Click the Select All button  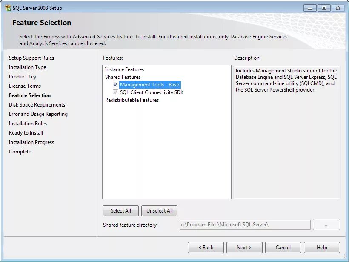point(120,210)
